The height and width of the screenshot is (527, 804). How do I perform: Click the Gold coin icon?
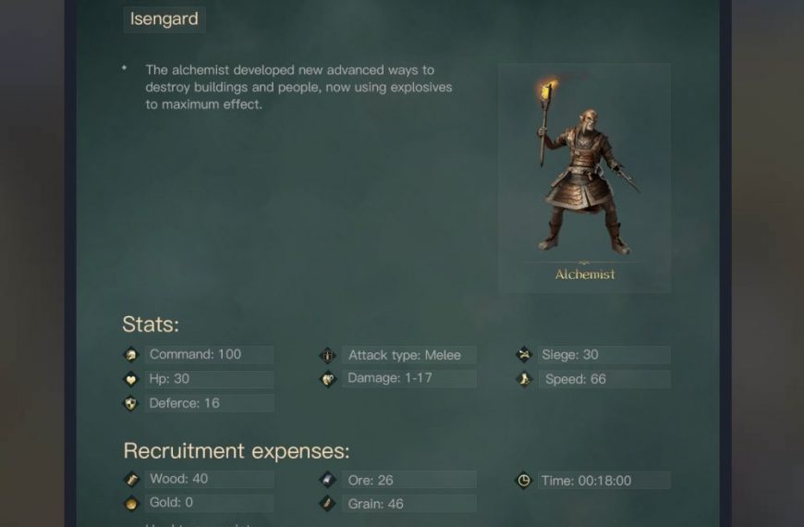pyautogui.click(x=132, y=503)
